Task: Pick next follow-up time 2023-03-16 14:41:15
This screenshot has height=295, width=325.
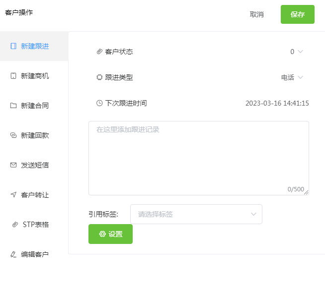Action: point(277,103)
